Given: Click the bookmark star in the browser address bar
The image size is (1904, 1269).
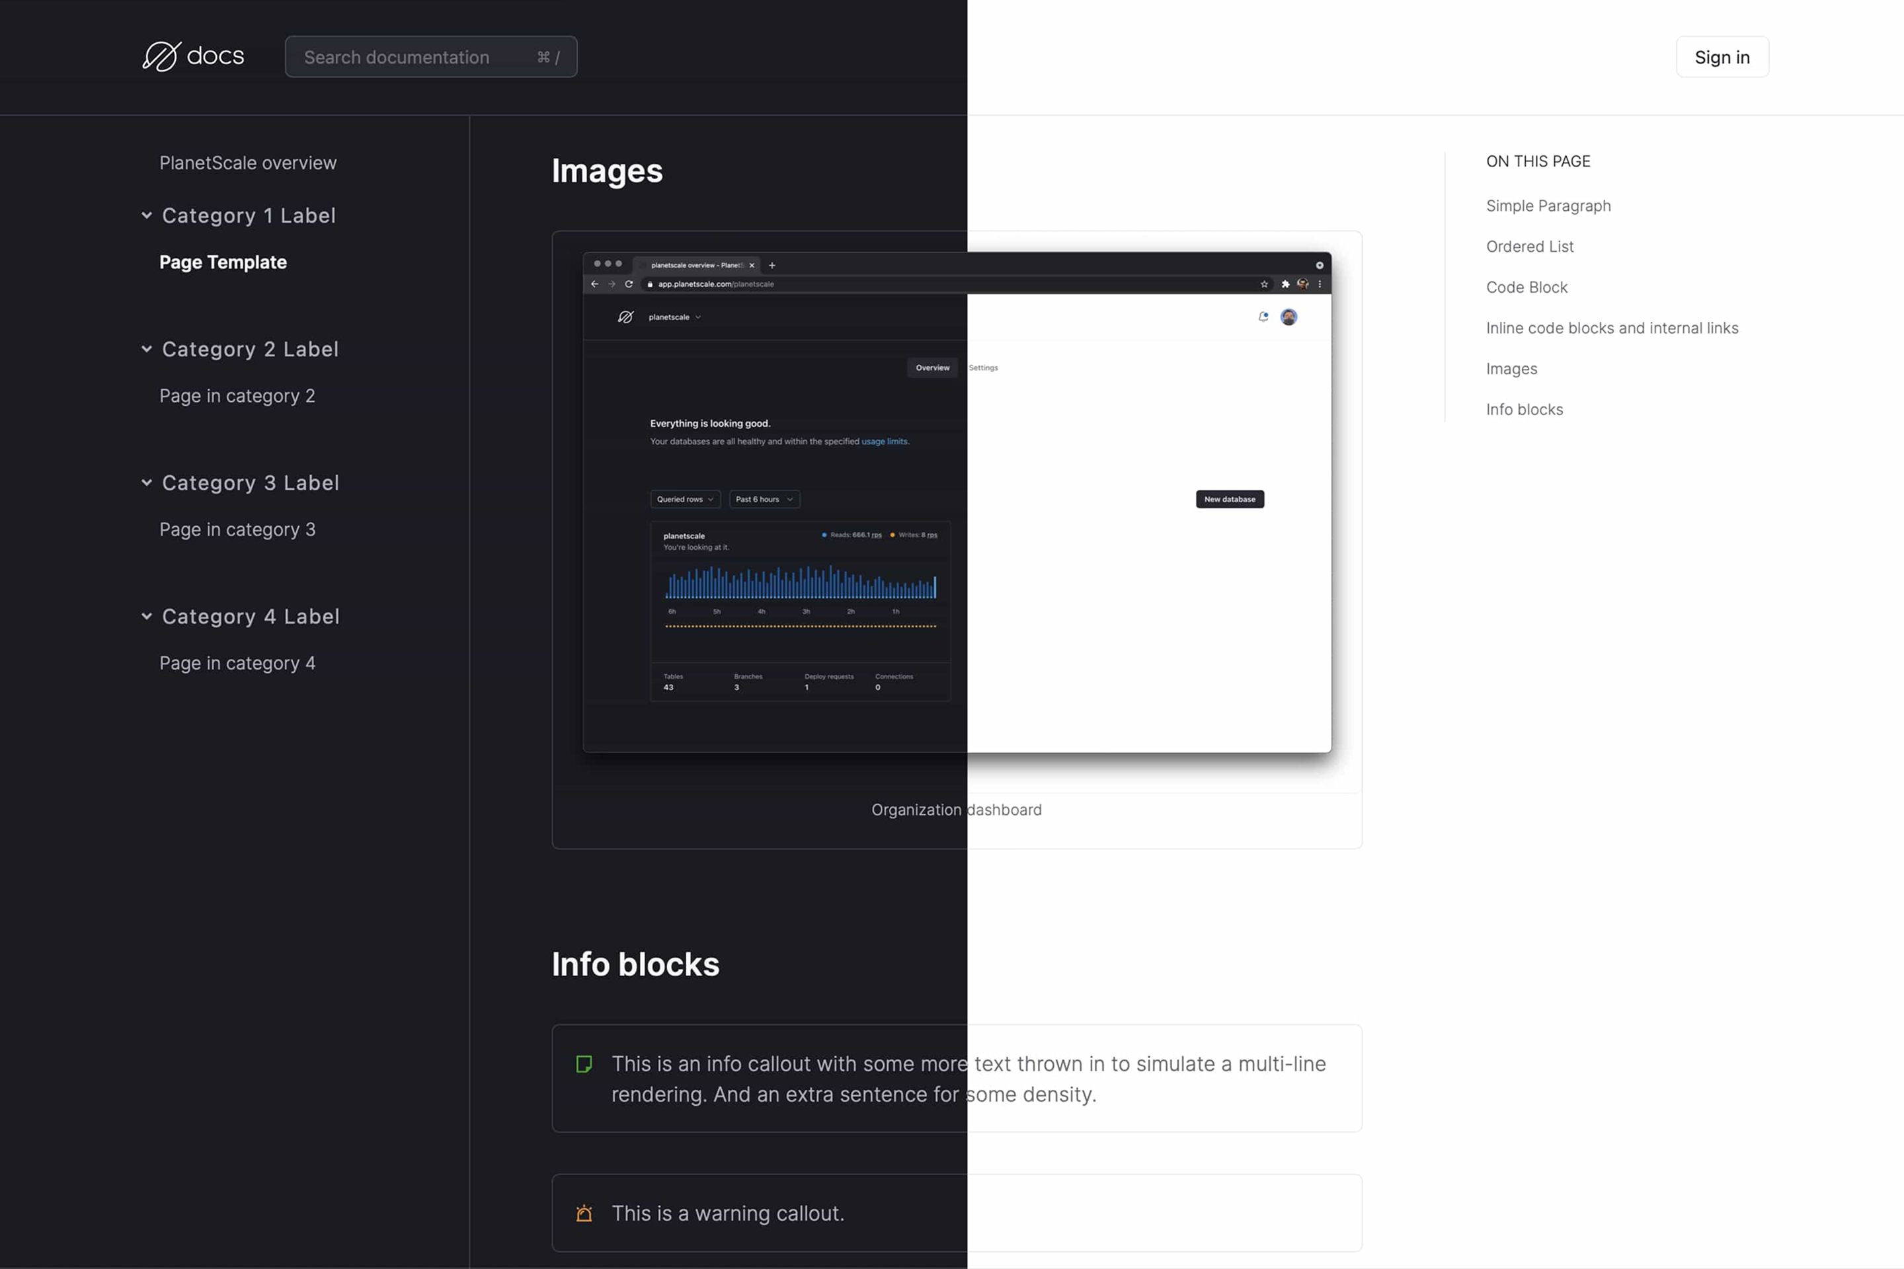Looking at the screenshot, I should (1263, 284).
